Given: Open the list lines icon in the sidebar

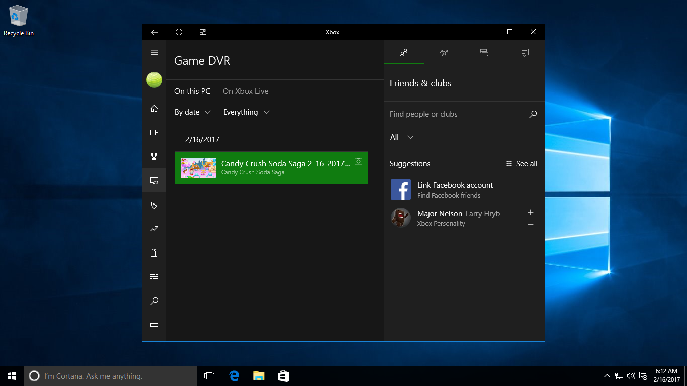Looking at the screenshot, I should click(x=154, y=277).
